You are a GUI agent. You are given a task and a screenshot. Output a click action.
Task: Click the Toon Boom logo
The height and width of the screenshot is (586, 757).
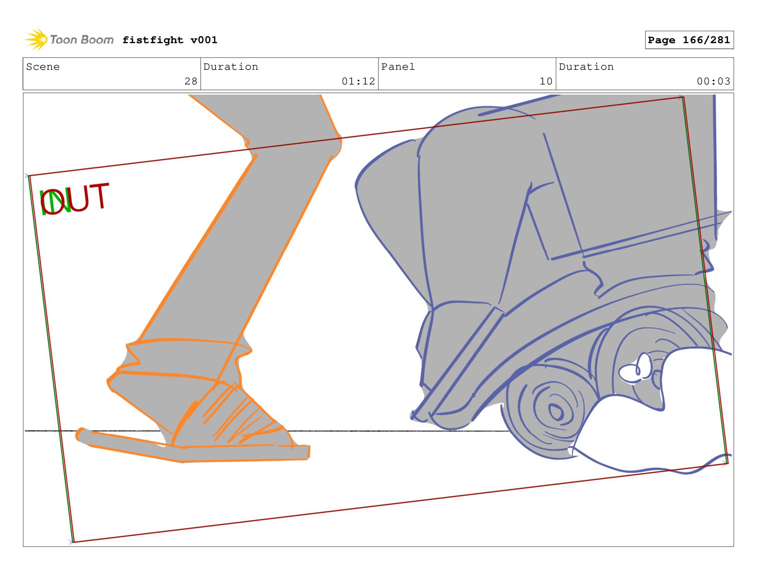(x=69, y=40)
